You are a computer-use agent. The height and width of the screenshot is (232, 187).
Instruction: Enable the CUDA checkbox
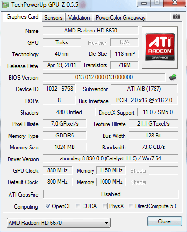click(78, 206)
